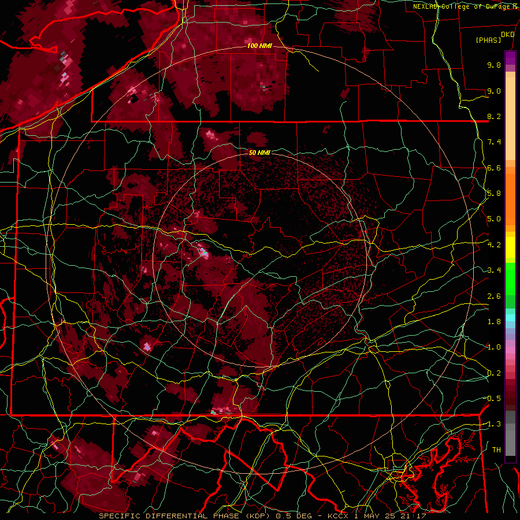Click the "KCCX" radar site identifier

(337, 516)
